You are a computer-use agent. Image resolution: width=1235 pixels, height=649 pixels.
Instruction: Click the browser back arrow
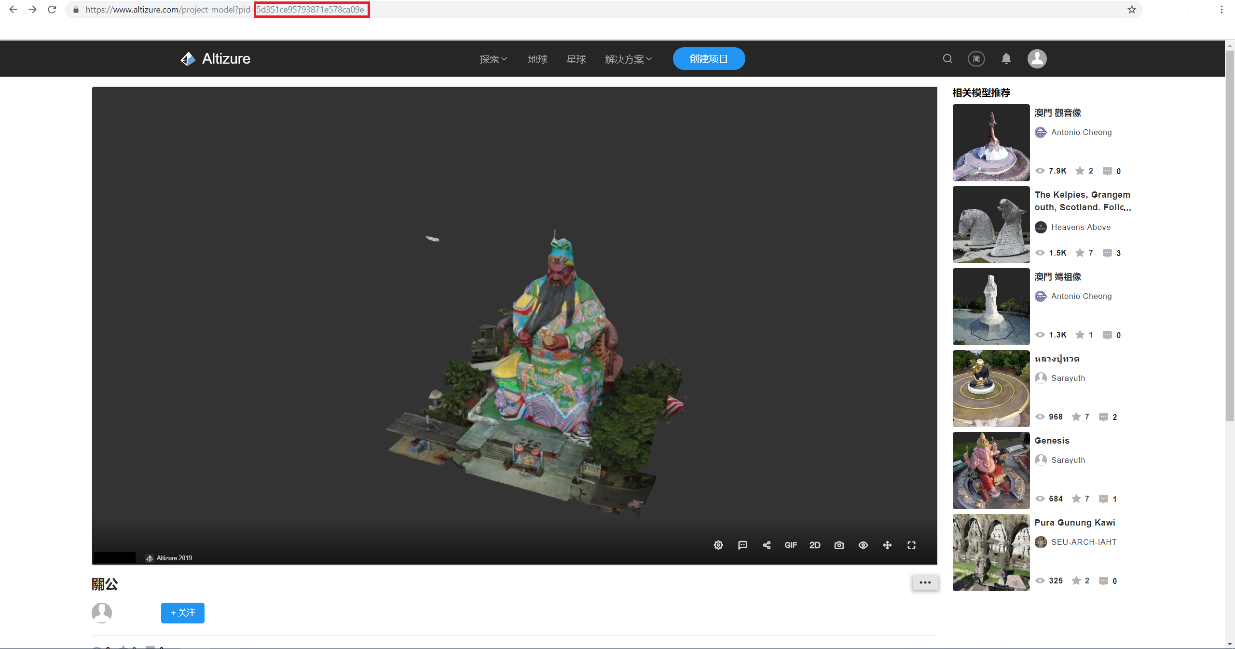[13, 9]
